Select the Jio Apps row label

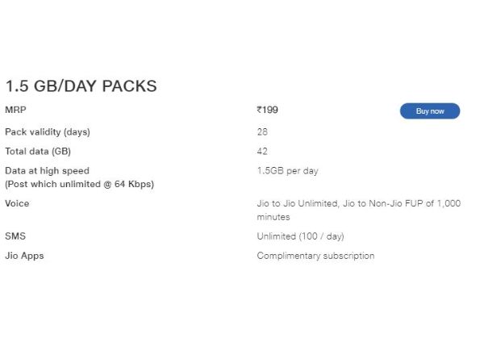(24, 256)
